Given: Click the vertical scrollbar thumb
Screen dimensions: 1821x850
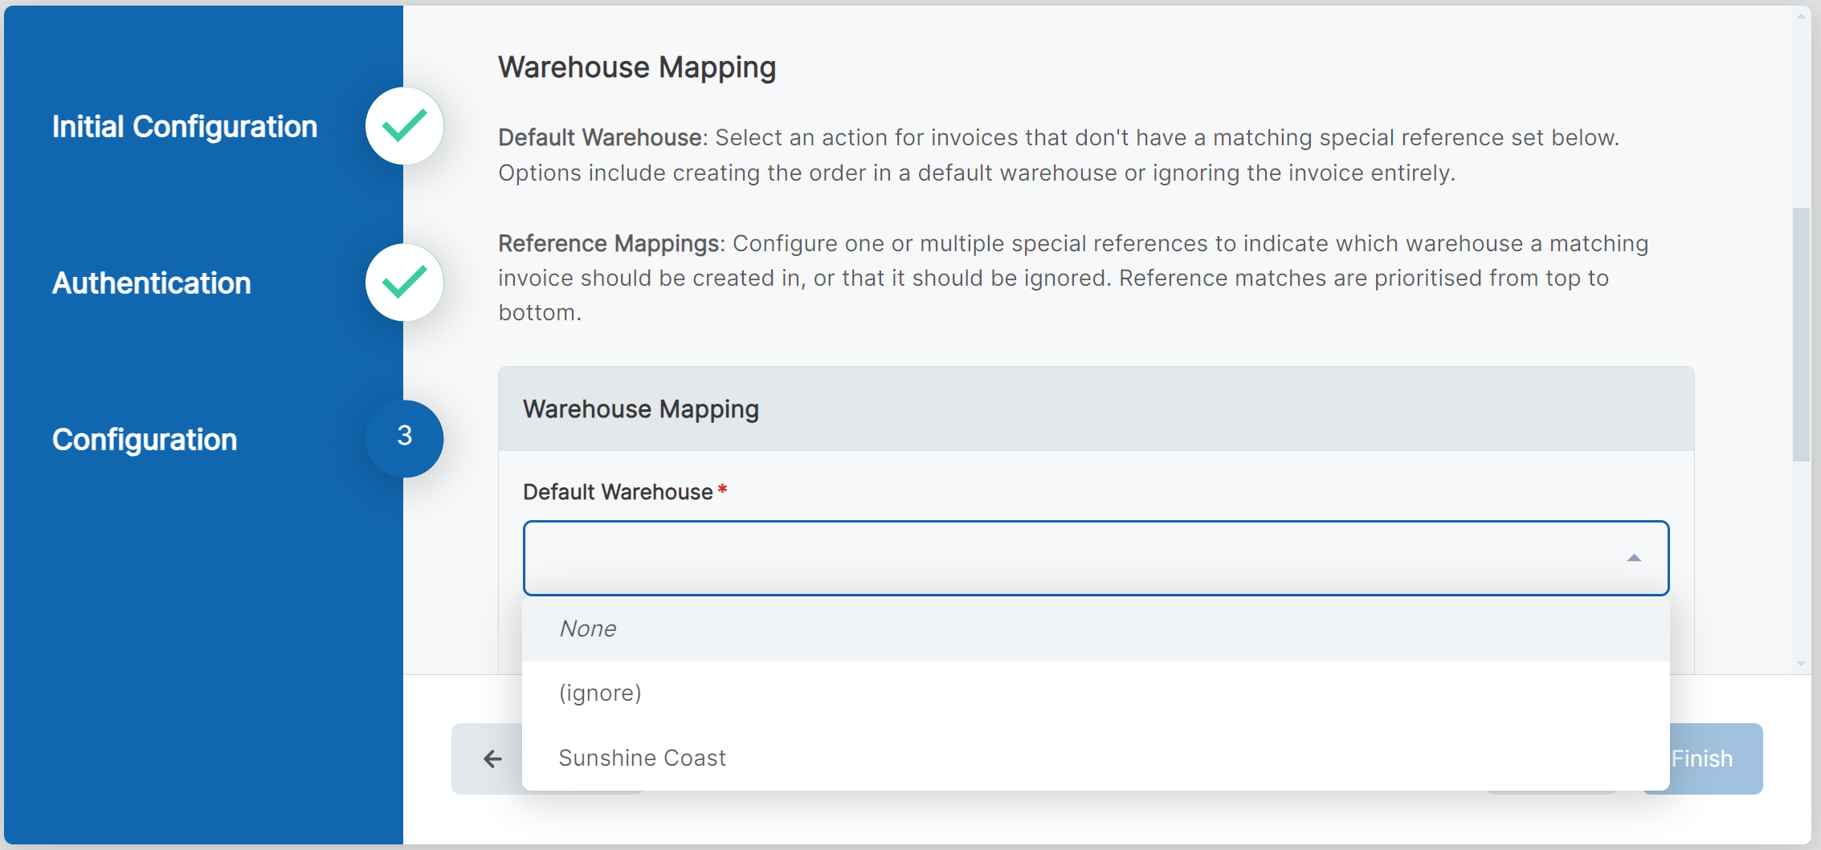Looking at the screenshot, I should [1801, 333].
